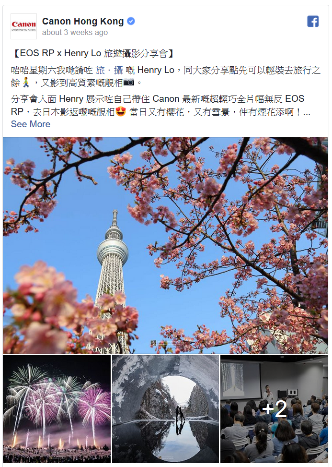Click the blue verified badge checkmark
The image size is (332, 467).
click(131, 21)
